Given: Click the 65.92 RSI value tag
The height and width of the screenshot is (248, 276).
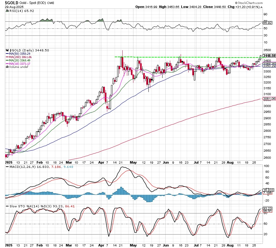Looking at the screenshot, I should (268, 23).
